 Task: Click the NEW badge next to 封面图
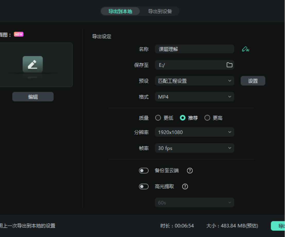[x=18, y=34]
